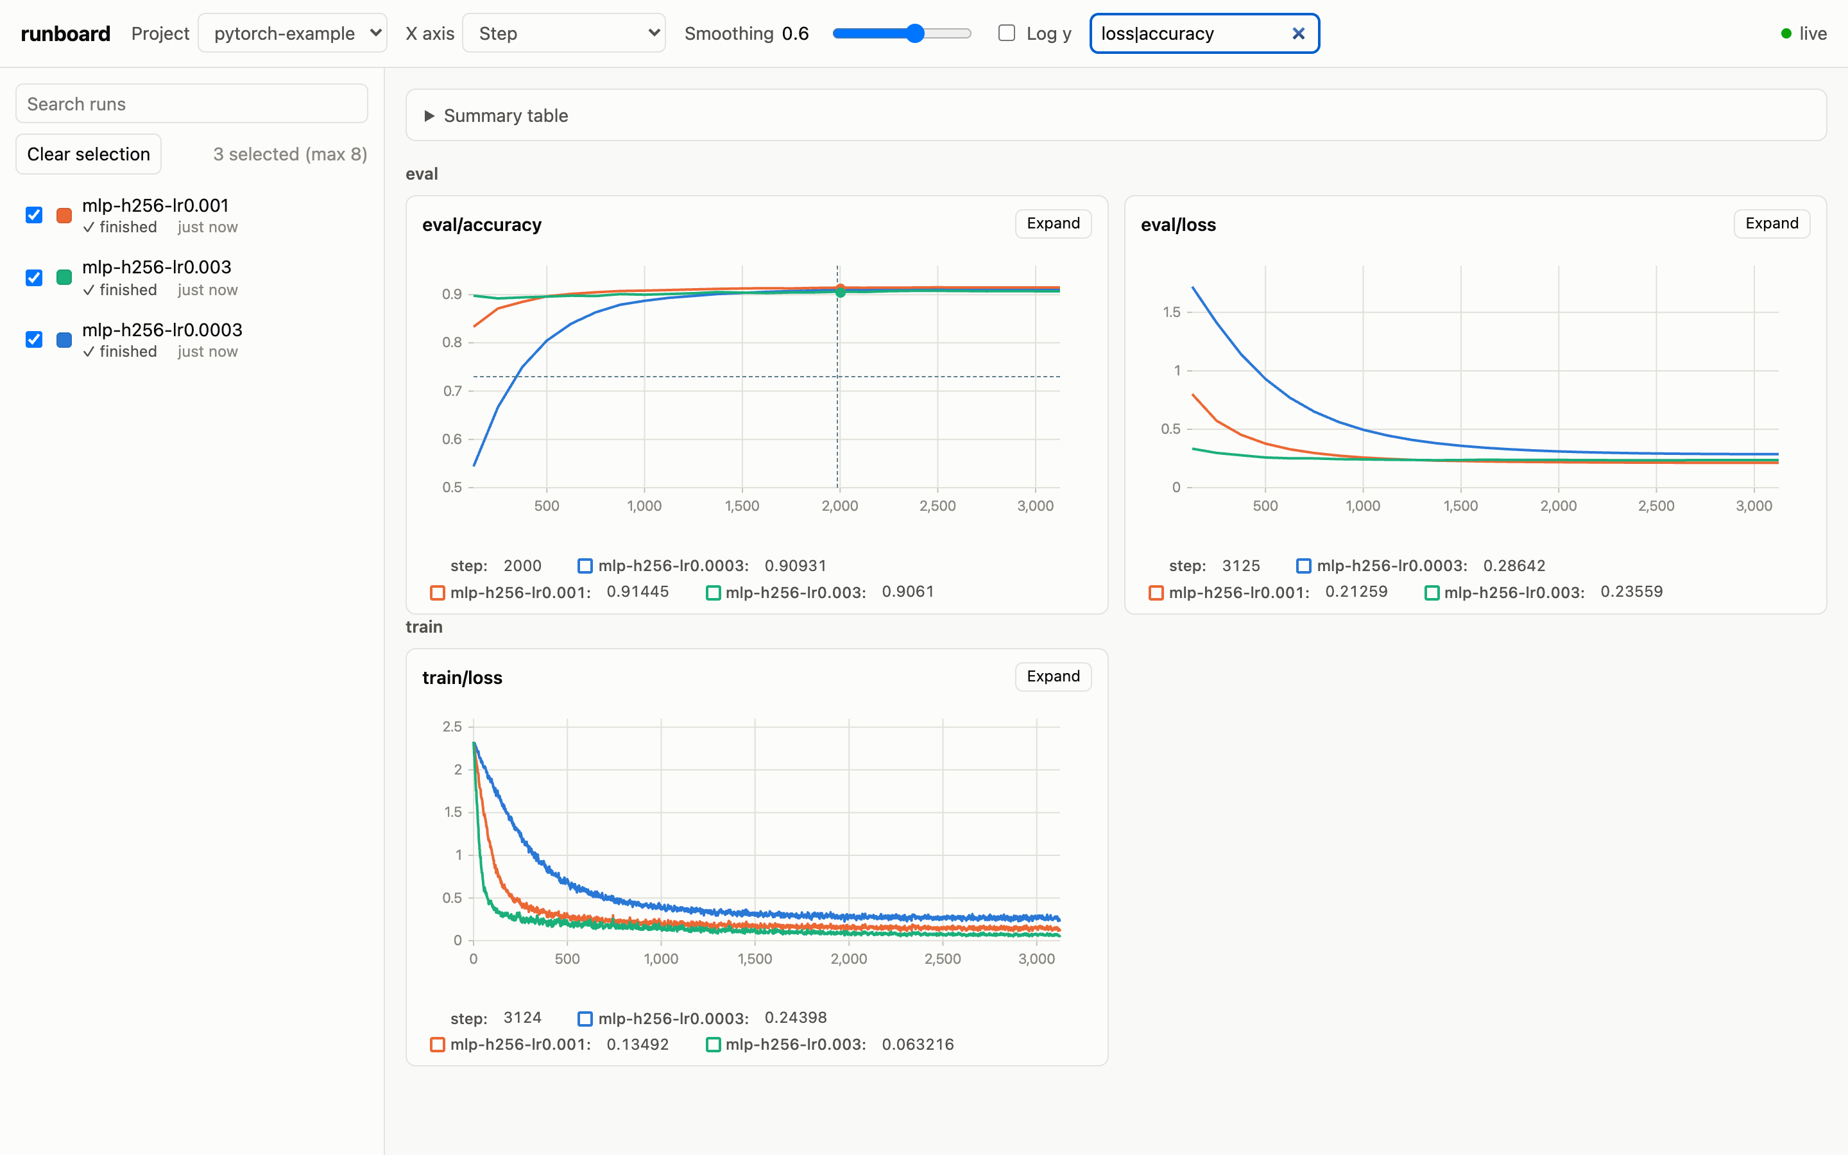Click the value 0.91445 in eval/accuracy legend

point(638,592)
